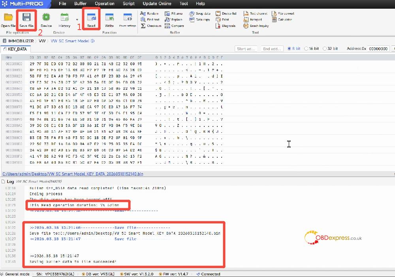Select the 16 bit display mode
Screen dimensions: 395x277
312,49
